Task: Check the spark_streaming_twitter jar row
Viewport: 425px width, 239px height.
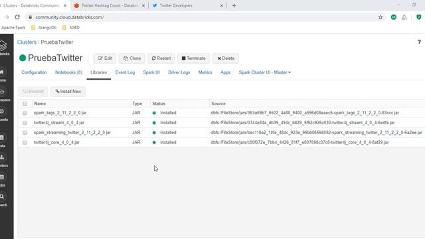Action: tap(25, 133)
